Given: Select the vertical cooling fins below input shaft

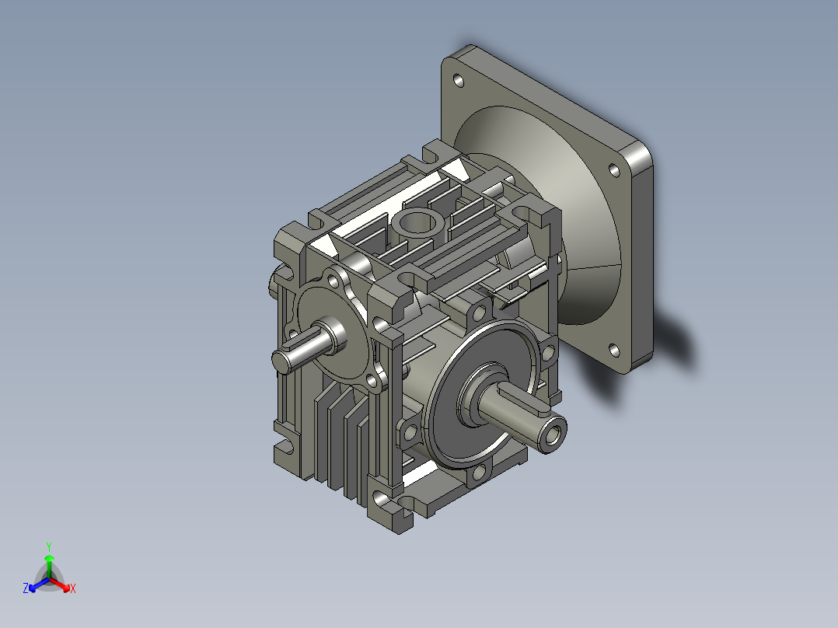Looking at the screenshot, I should (341, 441).
